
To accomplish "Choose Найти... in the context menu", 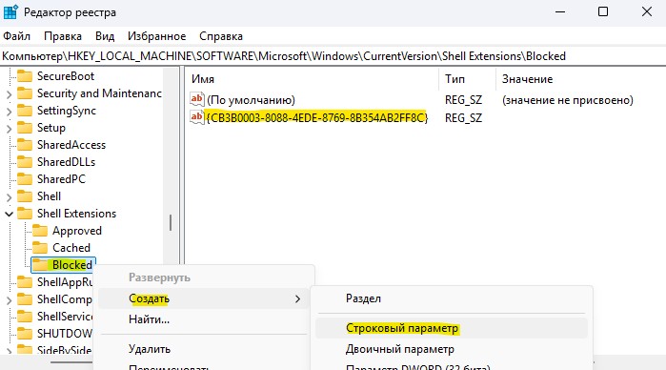I will pos(149,319).
